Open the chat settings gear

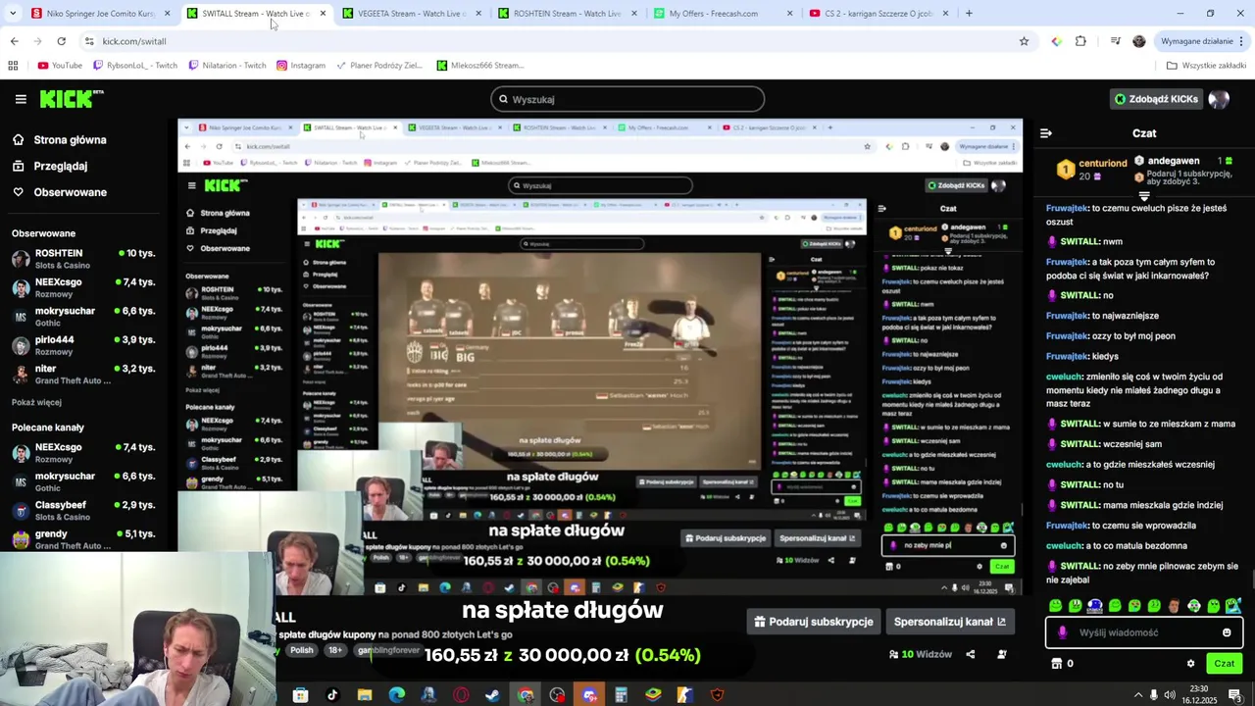pyautogui.click(x=1191, y=664)
